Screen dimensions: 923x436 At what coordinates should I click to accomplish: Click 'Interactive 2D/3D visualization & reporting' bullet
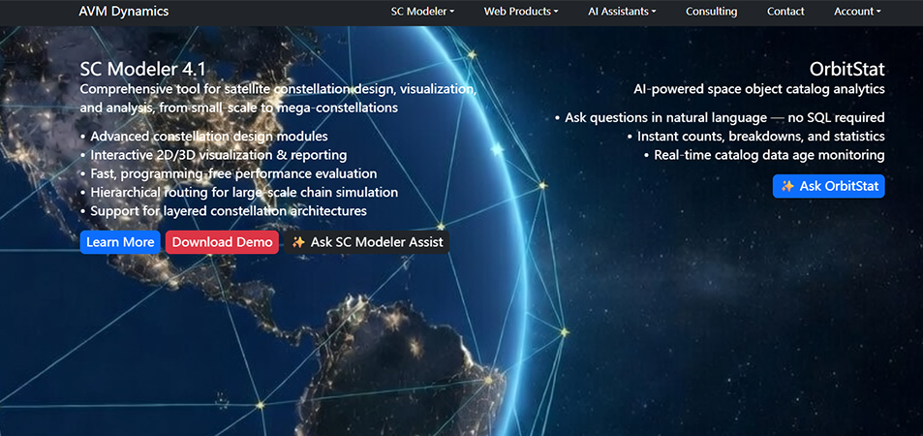tap(218, 156)
